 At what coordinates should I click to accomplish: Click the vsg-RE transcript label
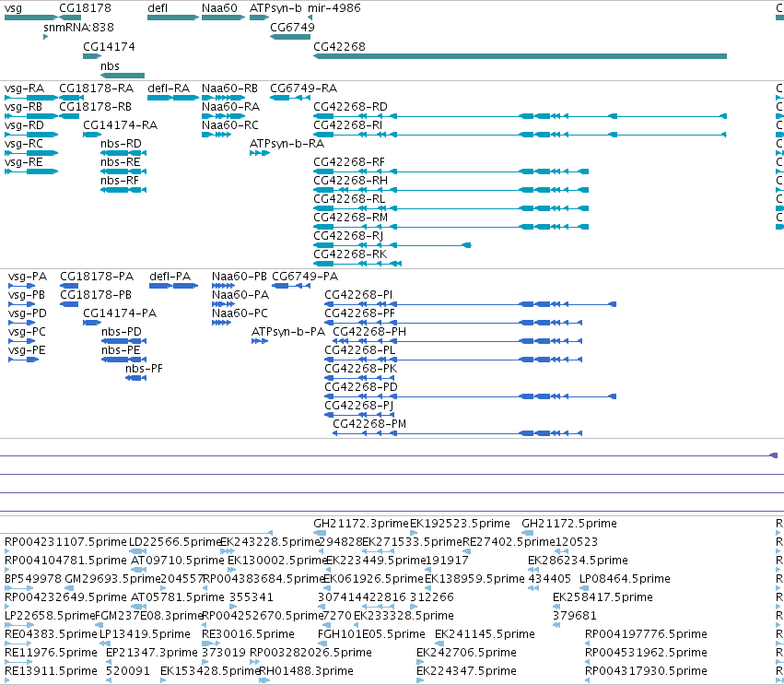[24, 162]
